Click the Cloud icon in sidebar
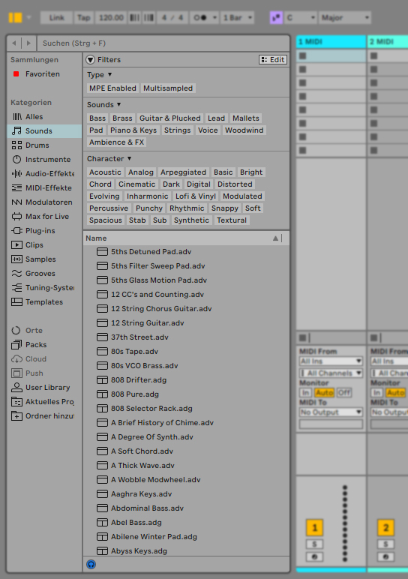This screenshot has height=579, width=408. 16,359
